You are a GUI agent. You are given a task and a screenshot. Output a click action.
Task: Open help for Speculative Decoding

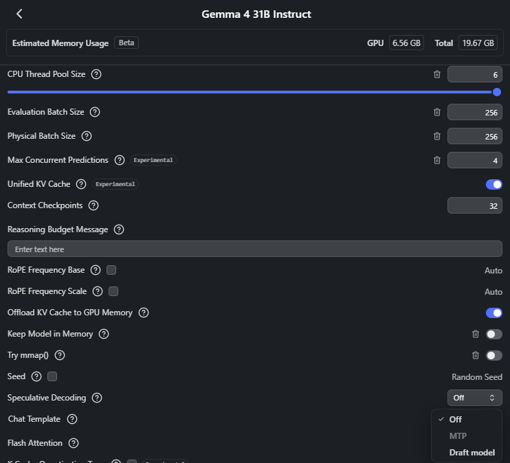pos(97,398)
